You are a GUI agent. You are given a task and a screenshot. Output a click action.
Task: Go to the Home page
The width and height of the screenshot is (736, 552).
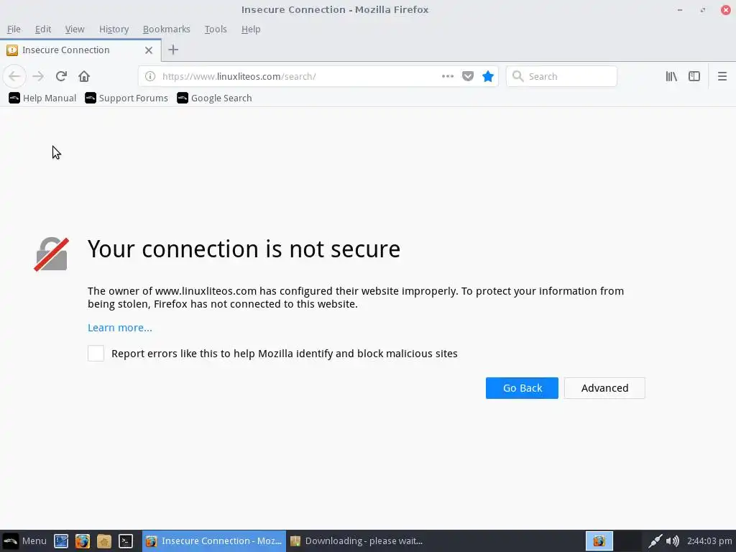[84, 76]
